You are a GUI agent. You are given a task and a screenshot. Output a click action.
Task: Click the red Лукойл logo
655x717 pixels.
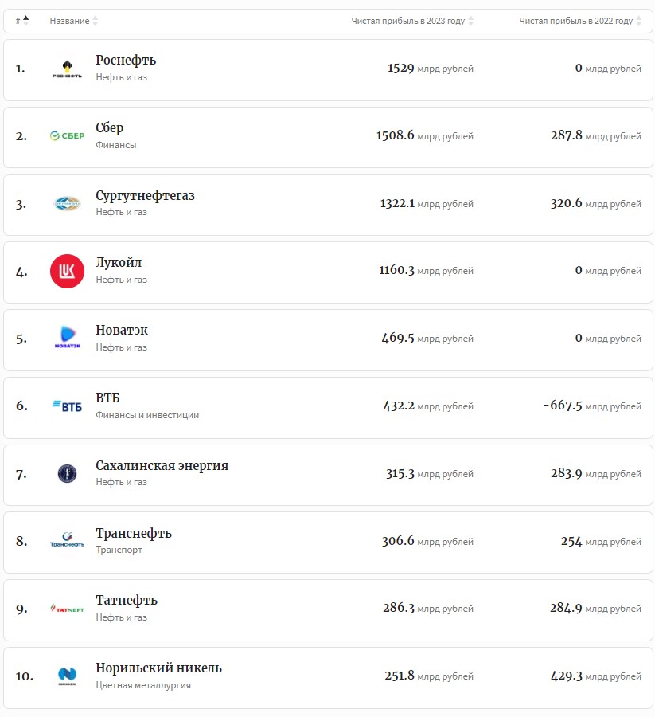pyautogui.click(x=67, y=271)
